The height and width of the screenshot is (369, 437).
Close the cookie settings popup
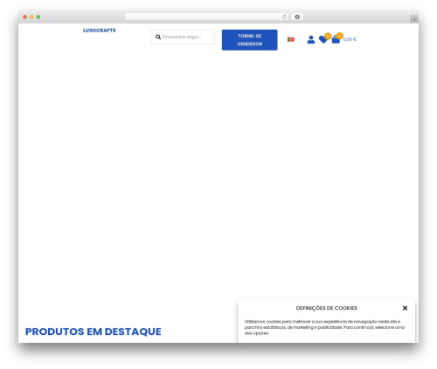(405, 308)
